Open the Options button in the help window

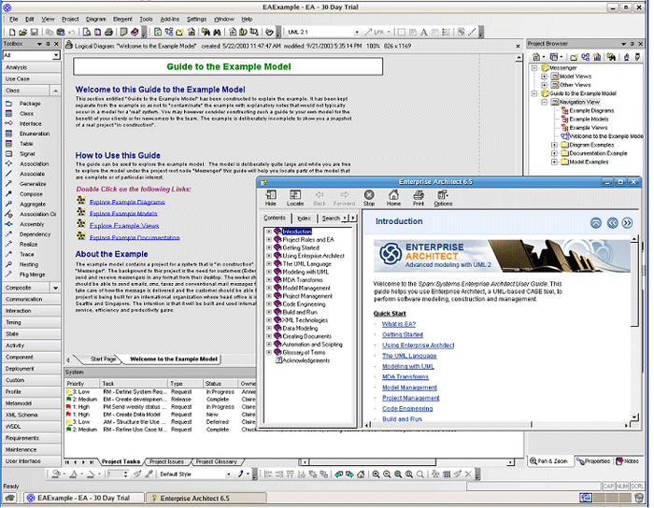pyautogui.click(x=443, y=198)
